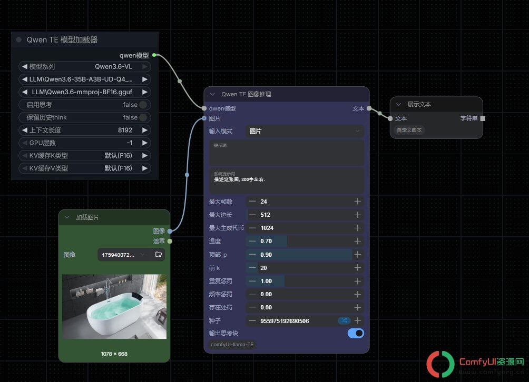Click the comfyUI-llama-TE badge
Image resolution: width=529 pixels, height=382 pixels.
coord(232,344)
